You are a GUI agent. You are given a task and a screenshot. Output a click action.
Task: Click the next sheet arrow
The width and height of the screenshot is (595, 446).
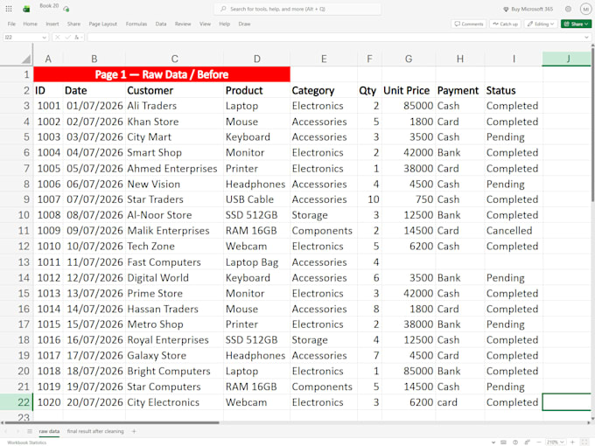click(17, 431)
